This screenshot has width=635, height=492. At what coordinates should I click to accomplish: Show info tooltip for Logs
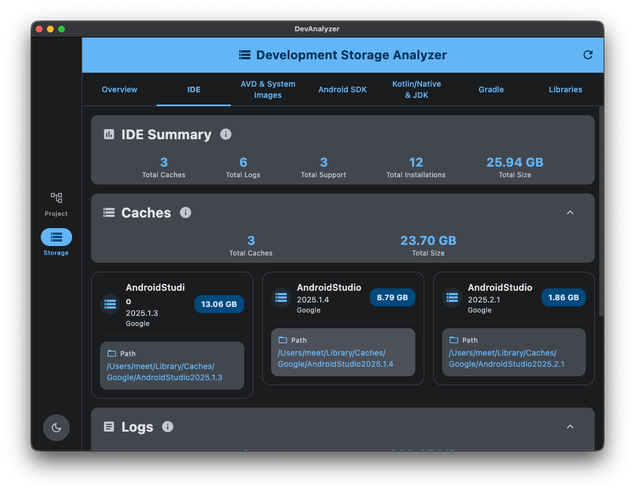pos(168,427)
